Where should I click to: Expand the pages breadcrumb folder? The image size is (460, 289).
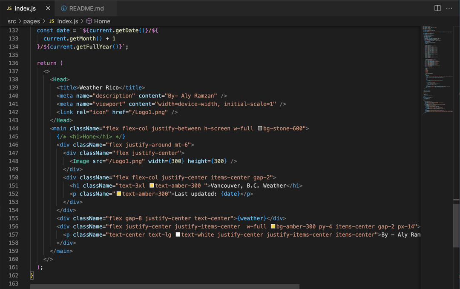pos(32,21)
